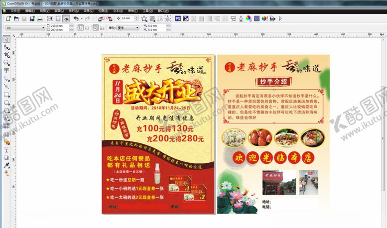The width and height of the screenshot is (387, 228).
Task: Click the 210.0 mm page width field
Action: click(x=59, y=26)
